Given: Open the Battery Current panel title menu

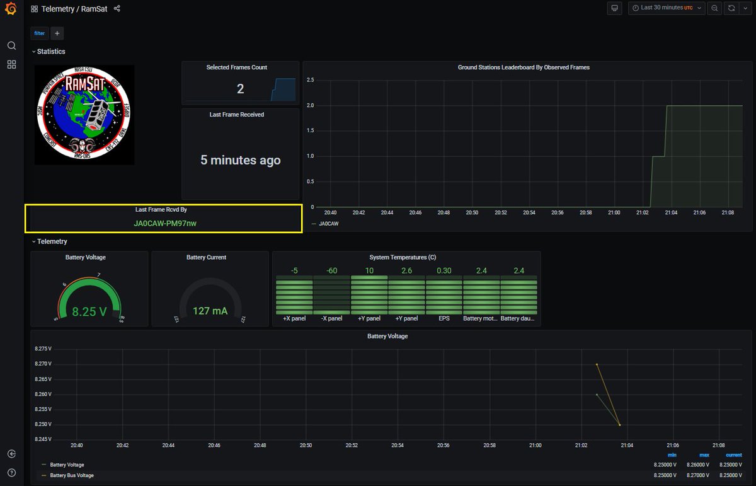Looking at the screenshot, I should tap(206, 257).
